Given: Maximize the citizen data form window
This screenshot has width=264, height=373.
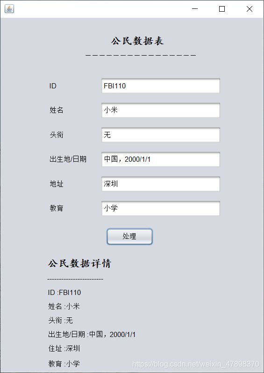Looking at the screenshot, I should 222,9.
